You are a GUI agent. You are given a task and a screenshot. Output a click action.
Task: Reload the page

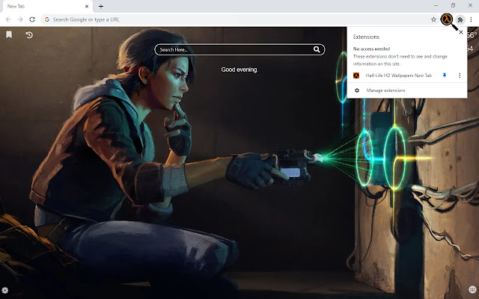point(32,19)
